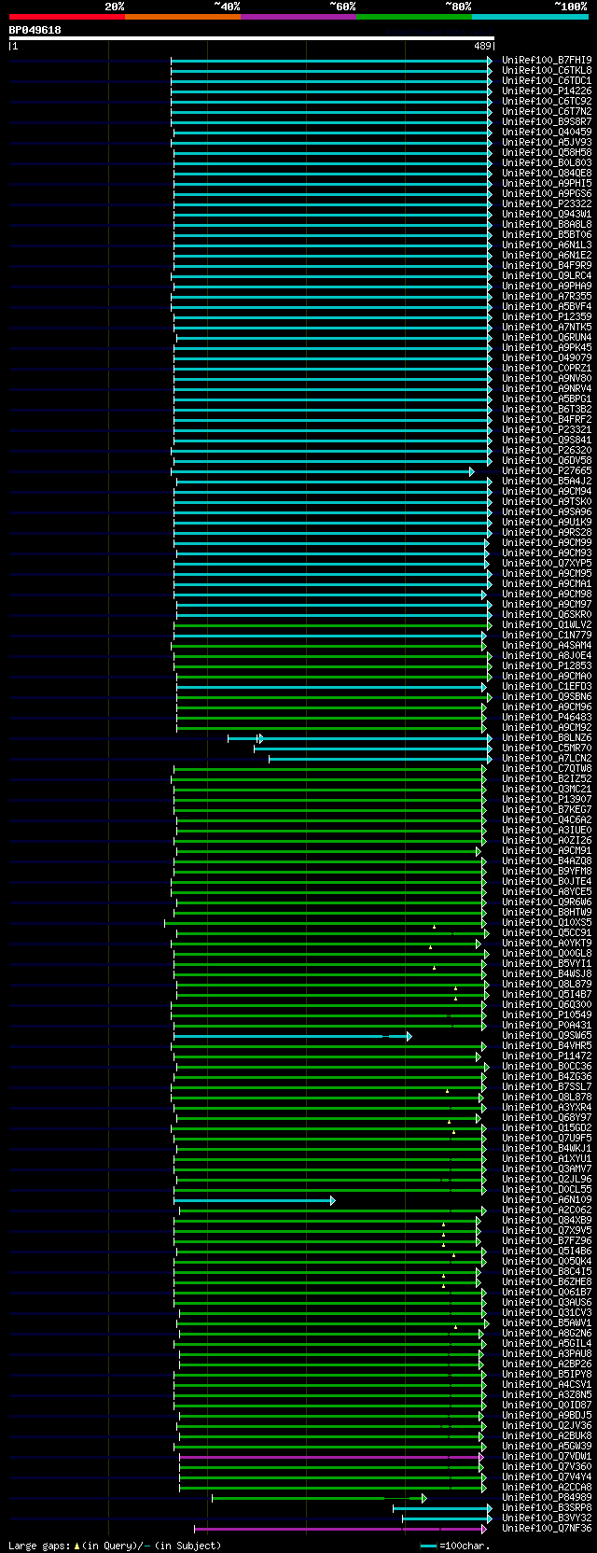
Task: Select label UniRef100_A6N1L3
Action: click(x=547, y=245)
